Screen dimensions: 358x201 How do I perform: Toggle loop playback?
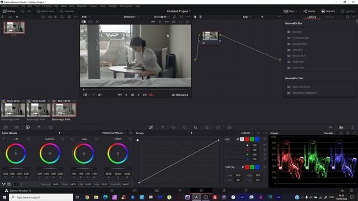[152, 95]
